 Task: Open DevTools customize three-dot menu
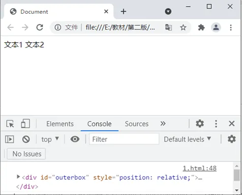216,124
